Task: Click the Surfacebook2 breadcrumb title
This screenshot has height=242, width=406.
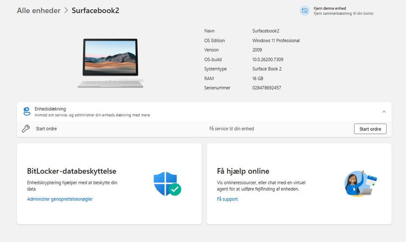Action: [x=95, y=10]
